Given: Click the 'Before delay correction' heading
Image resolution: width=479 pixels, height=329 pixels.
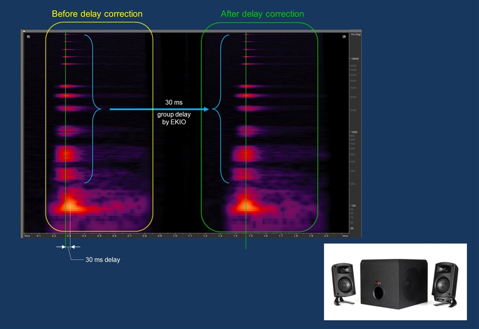Looking at the screenshot, I should (x=97, y=14).
